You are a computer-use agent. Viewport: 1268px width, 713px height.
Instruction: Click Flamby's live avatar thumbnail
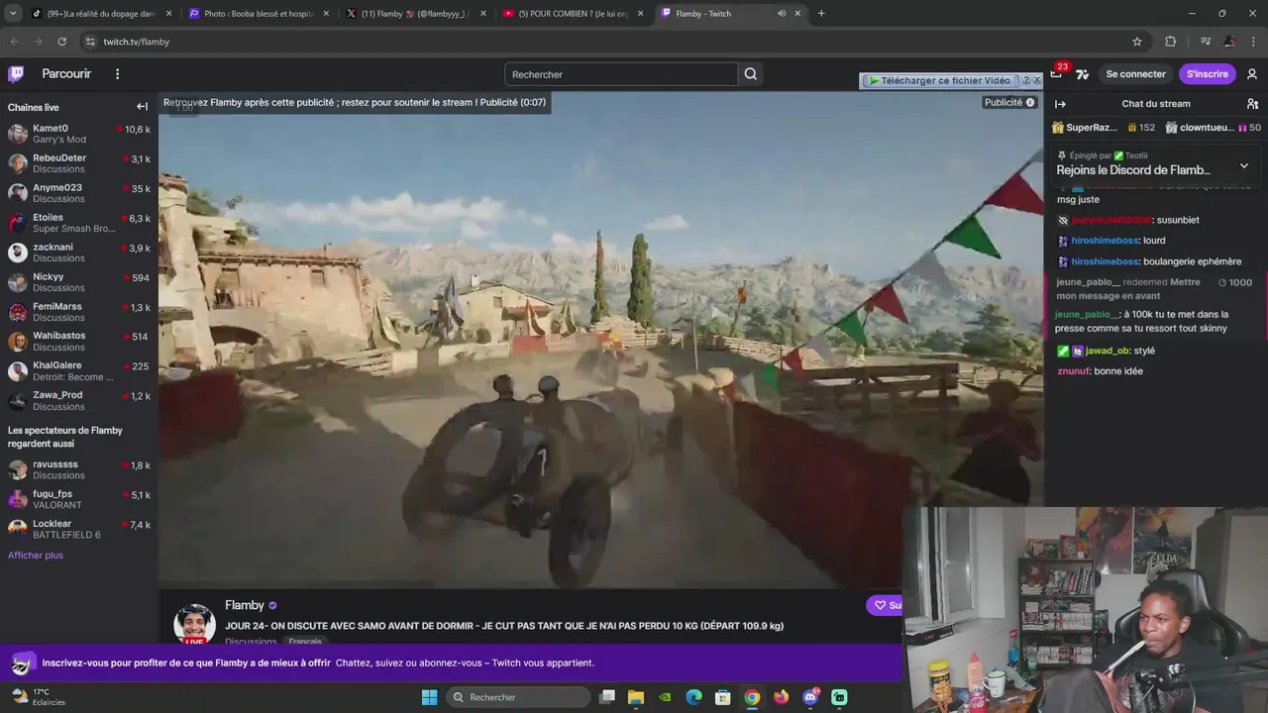194,624
